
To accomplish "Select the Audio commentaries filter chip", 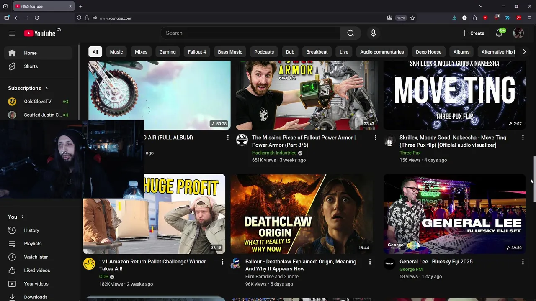I will pos(382,52).
